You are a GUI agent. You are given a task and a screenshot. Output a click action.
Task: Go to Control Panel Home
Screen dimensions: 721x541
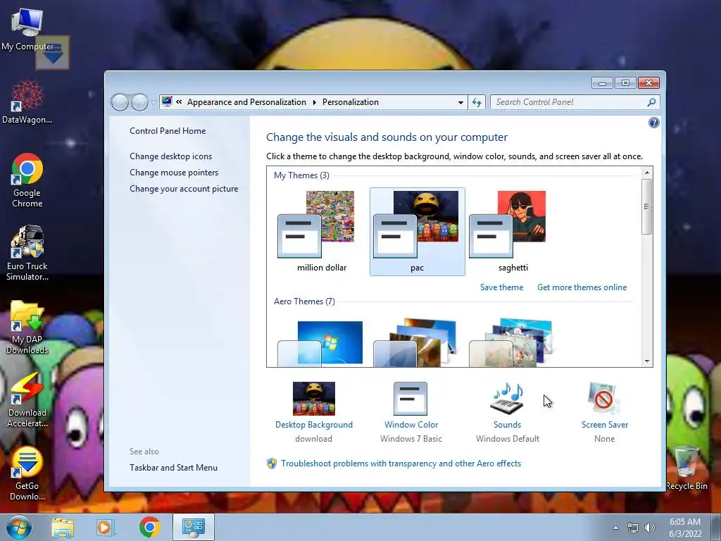168,130
